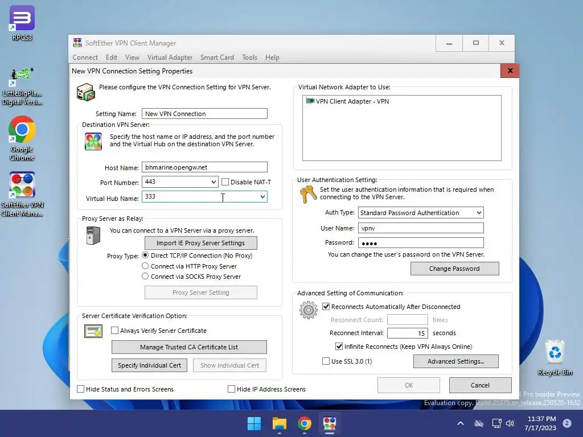Open the Connect menu
583x437 pixels.
point(85,57)
